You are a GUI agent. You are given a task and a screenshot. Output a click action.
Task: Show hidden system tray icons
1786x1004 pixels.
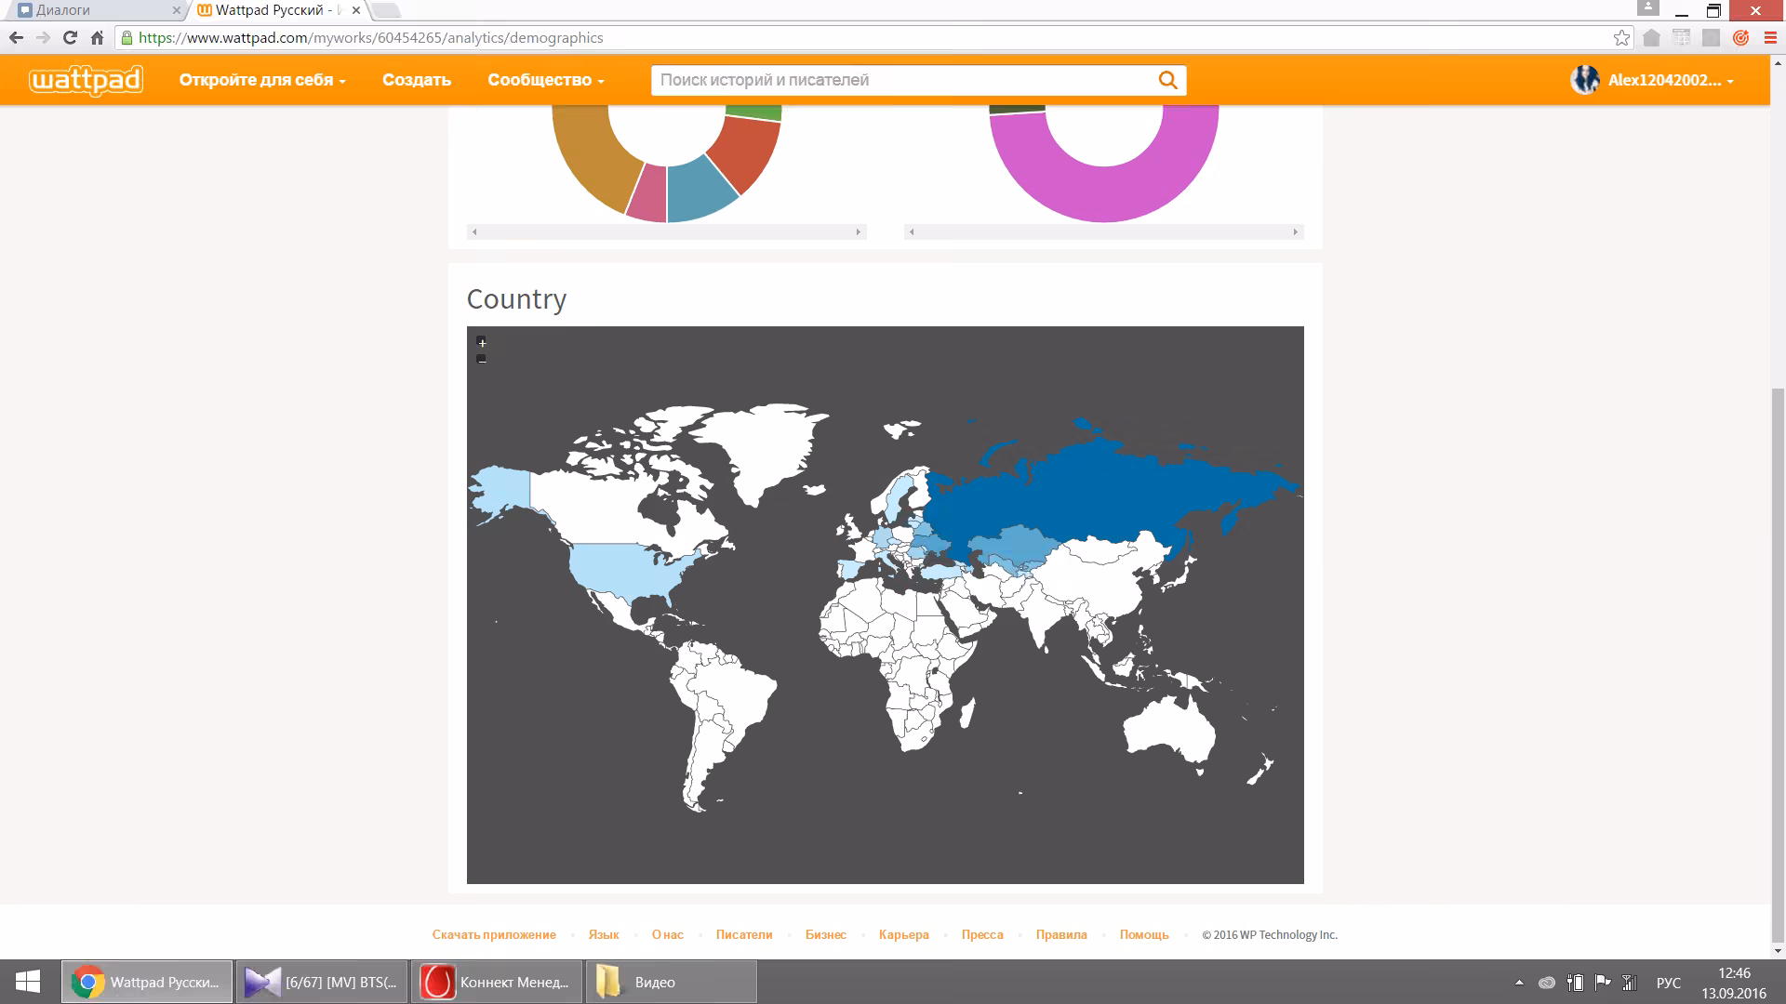pos(1519,983)
